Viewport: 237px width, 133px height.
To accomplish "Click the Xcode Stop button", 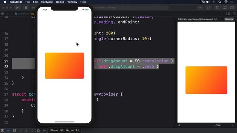I will [26, 7].
